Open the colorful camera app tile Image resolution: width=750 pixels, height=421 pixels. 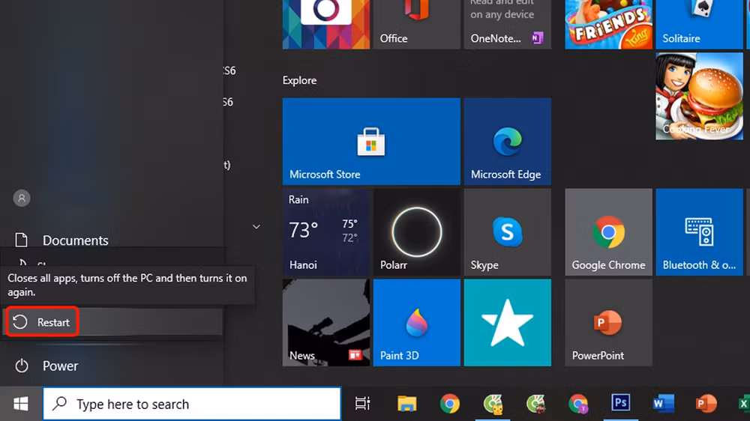click(325, 25)
